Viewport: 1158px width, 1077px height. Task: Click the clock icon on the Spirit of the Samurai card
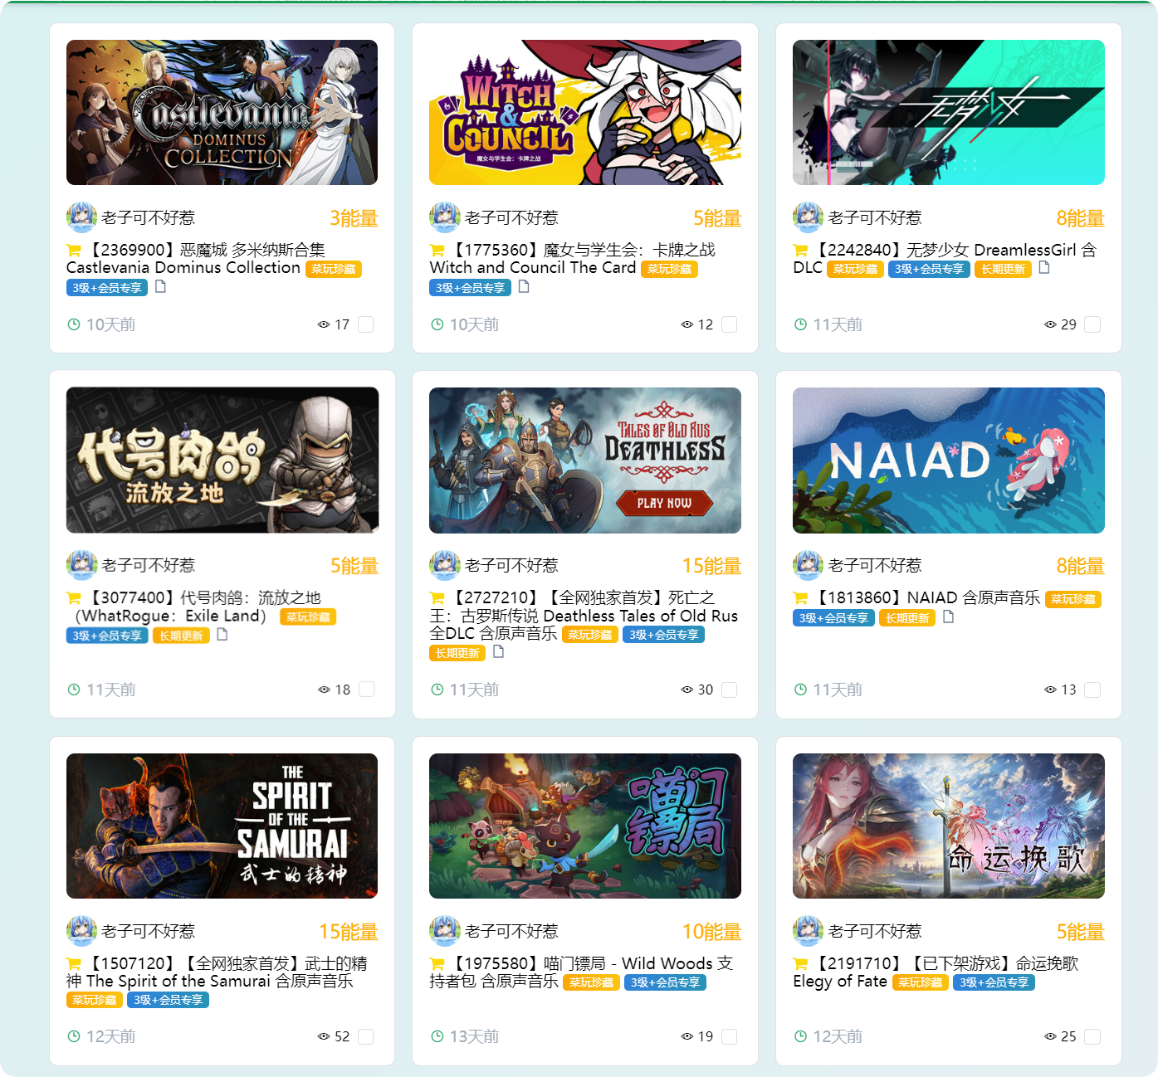pyautogui.click(x=74, y=1036)
